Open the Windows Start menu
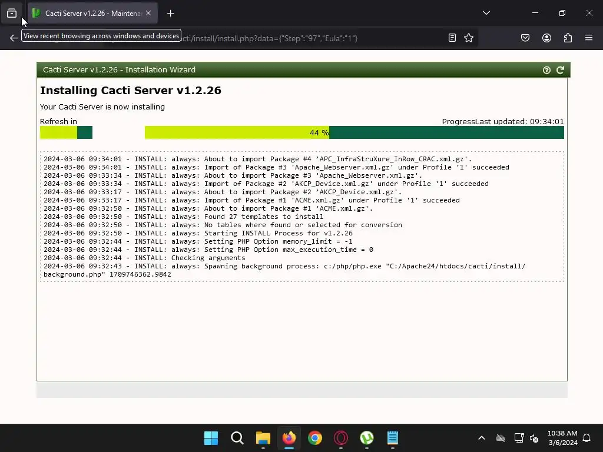Viewport: 603px width, 452px height. click(x=211, y=438)
